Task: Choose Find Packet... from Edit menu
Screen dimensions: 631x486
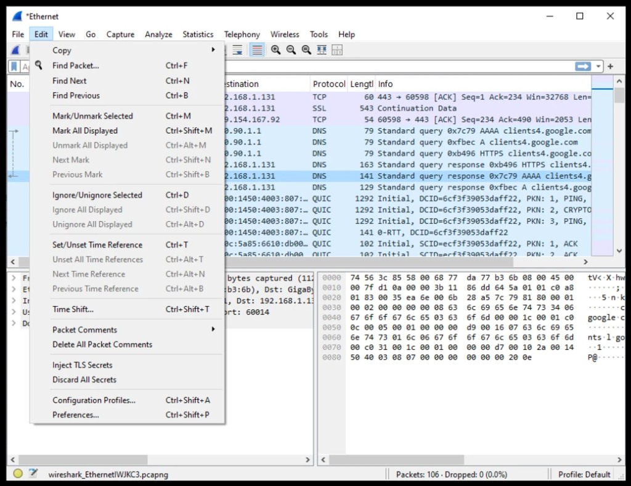Action: (x=127, y=65)
